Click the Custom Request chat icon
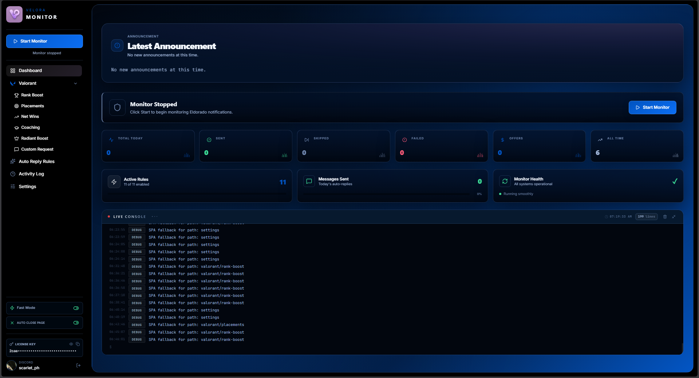 (x=16, y=150)
